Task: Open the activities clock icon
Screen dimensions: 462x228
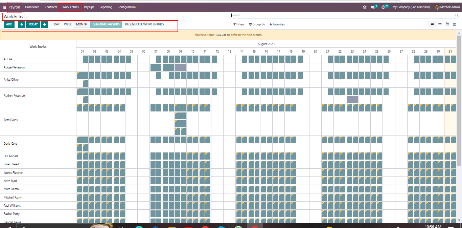Action: [383, 7]
